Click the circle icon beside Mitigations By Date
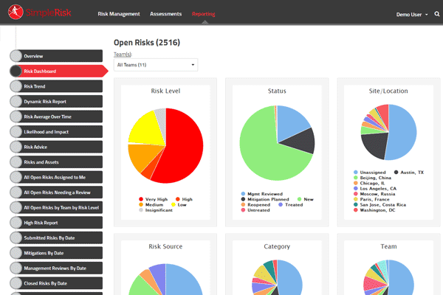 point(16,252)
